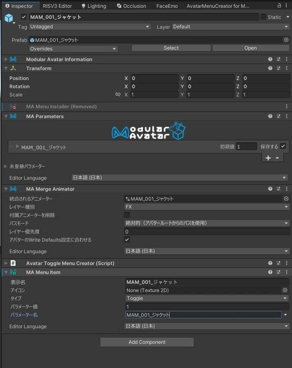292x368 pixels.
Task: Open MA Menu Item context menu
Action: pyautogui.click(x=287, y=272)
